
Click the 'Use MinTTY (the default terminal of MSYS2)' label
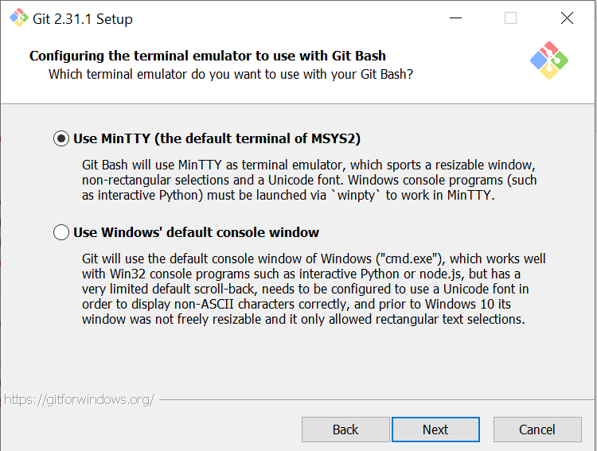click(x=217, y=138)
